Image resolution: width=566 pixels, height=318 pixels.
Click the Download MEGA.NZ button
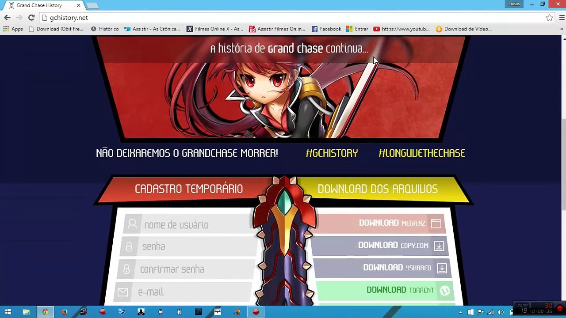click(x=380, y=223)
